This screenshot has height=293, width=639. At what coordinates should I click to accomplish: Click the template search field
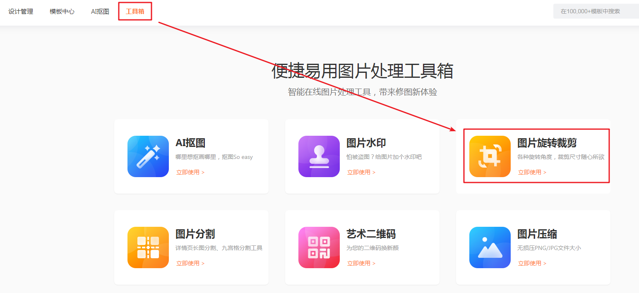pos(596,11)
